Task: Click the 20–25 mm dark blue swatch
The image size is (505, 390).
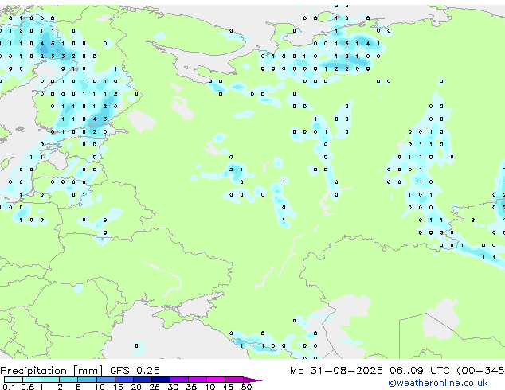Action: pyautogui.click(x=142, y=380)
